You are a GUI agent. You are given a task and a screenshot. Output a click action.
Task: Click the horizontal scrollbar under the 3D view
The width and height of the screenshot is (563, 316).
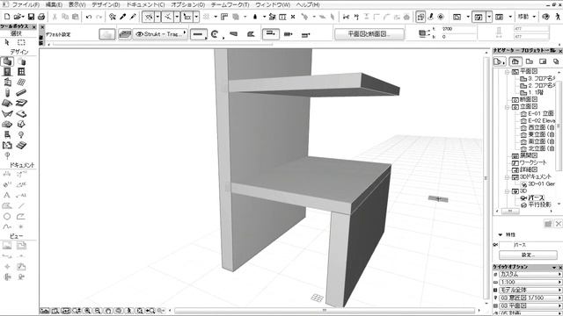coord(325,311)
